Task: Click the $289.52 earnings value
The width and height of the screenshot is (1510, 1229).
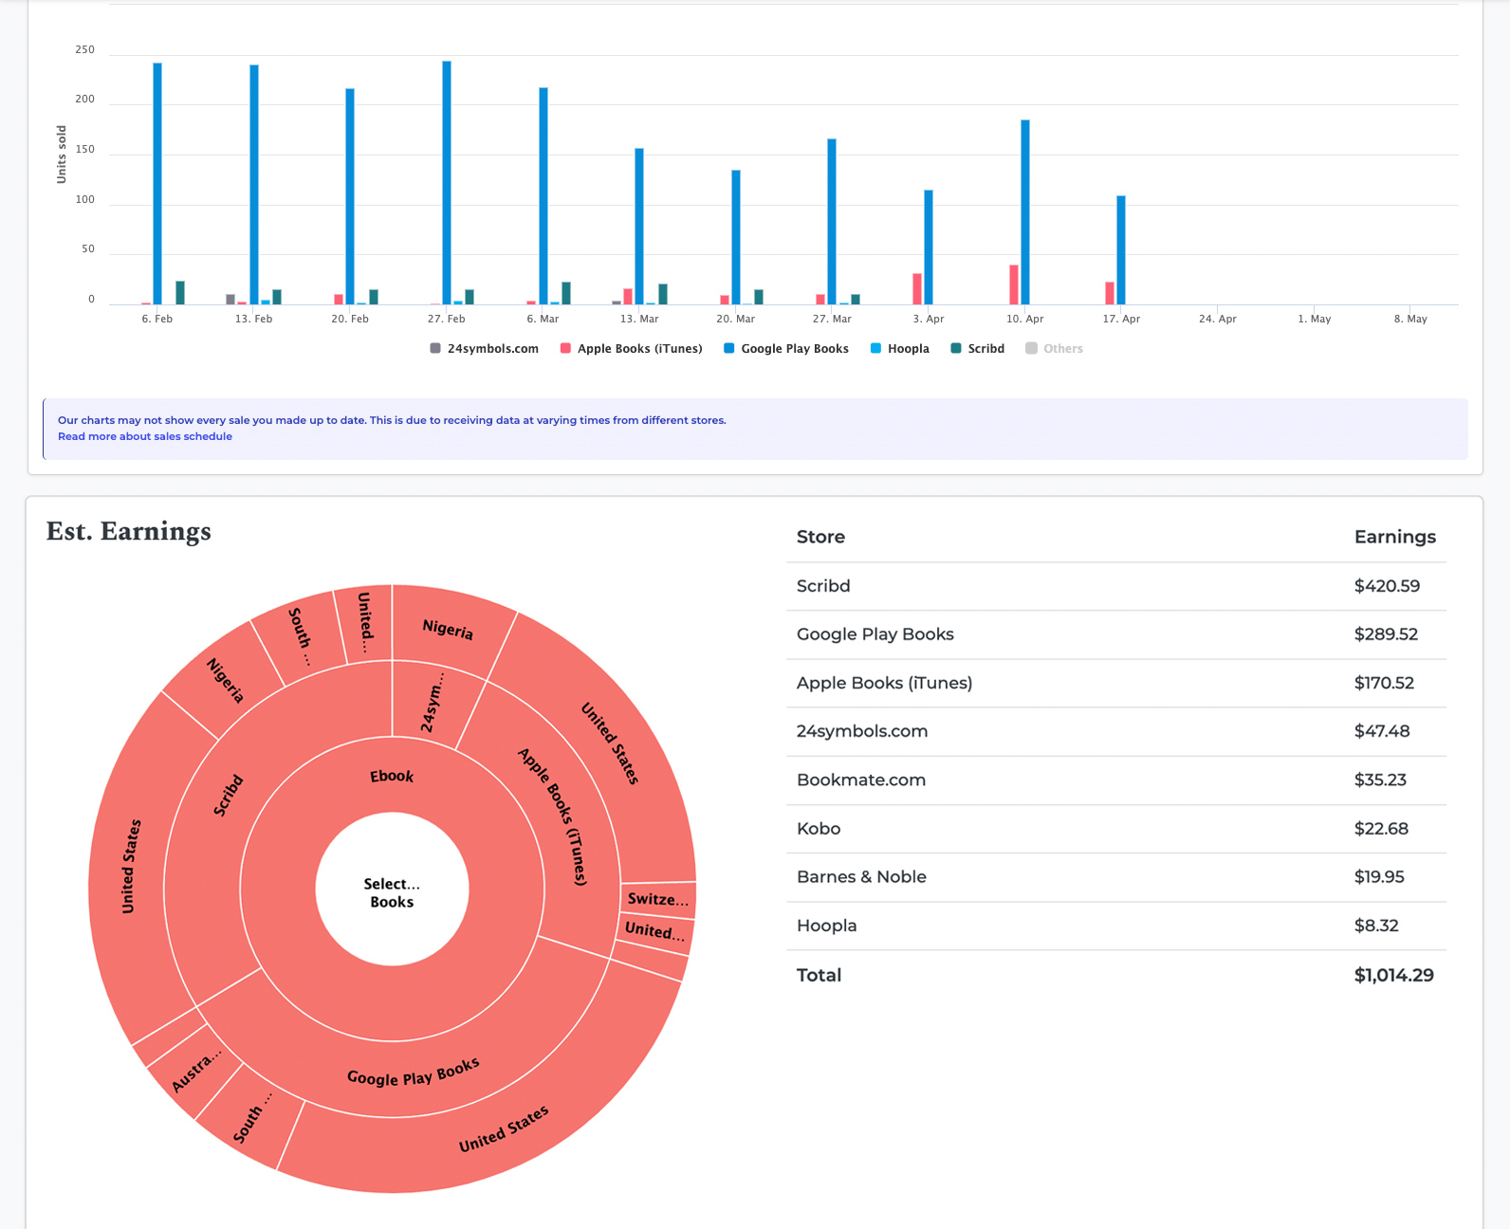Action: (1386, 634)
